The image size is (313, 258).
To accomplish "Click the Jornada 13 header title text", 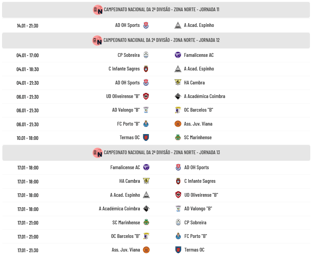I will click(x=162, y=152).
